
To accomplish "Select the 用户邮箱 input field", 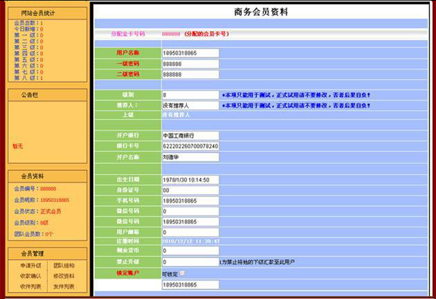I will (x=191, y=233).
